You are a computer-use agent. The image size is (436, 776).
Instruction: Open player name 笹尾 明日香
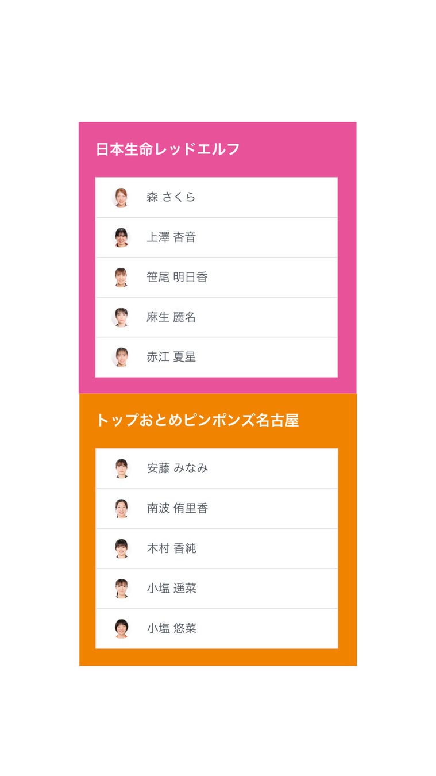(x=177, y=277)
